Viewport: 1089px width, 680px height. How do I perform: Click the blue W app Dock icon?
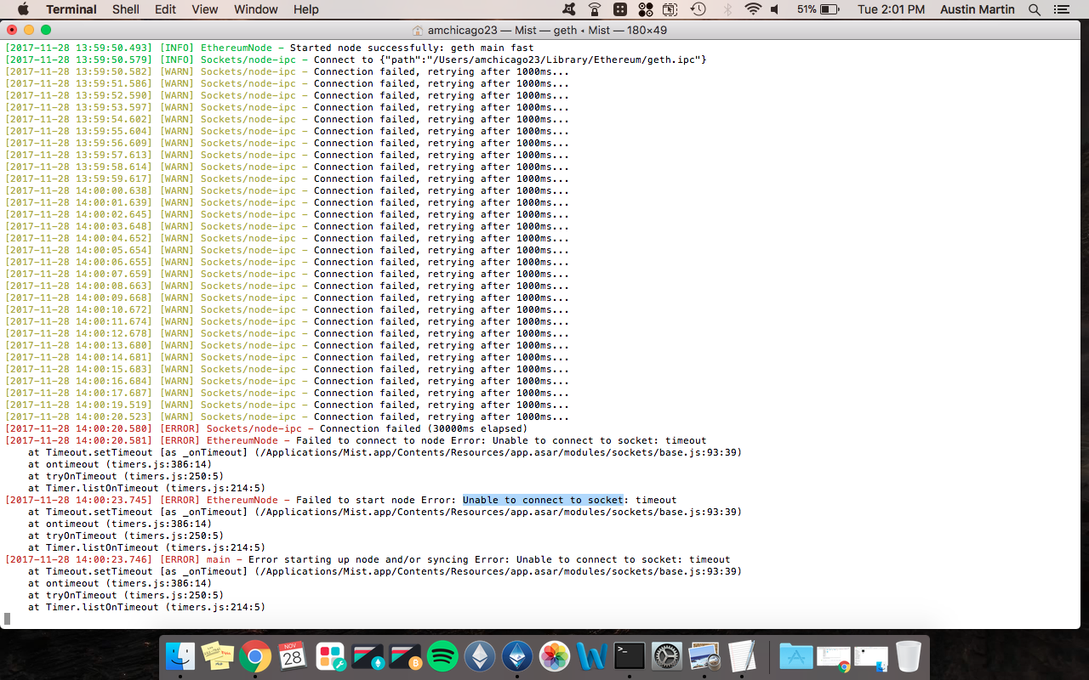[592, 655]
